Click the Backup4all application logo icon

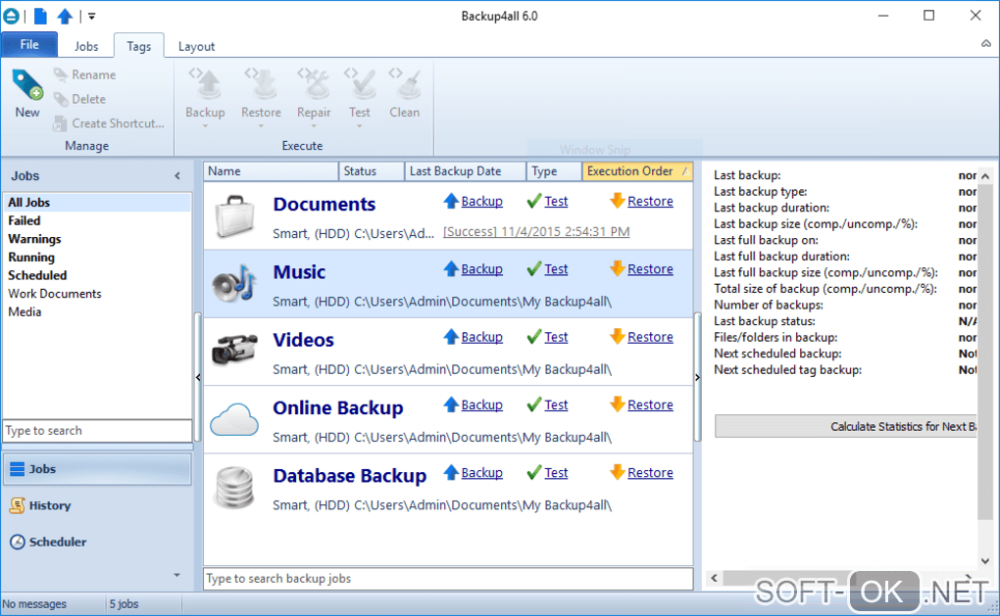[x=11, y=16]
